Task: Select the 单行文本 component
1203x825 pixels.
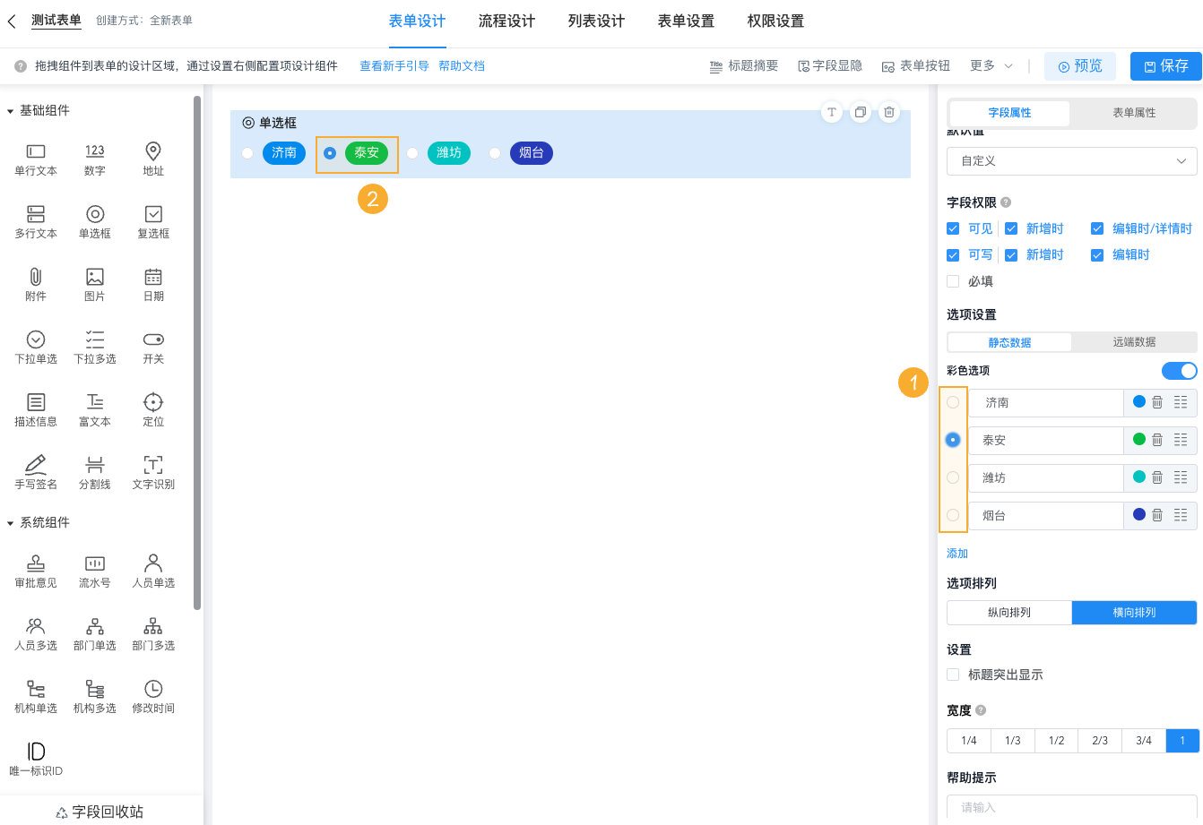Action: [x=35, y=159]
